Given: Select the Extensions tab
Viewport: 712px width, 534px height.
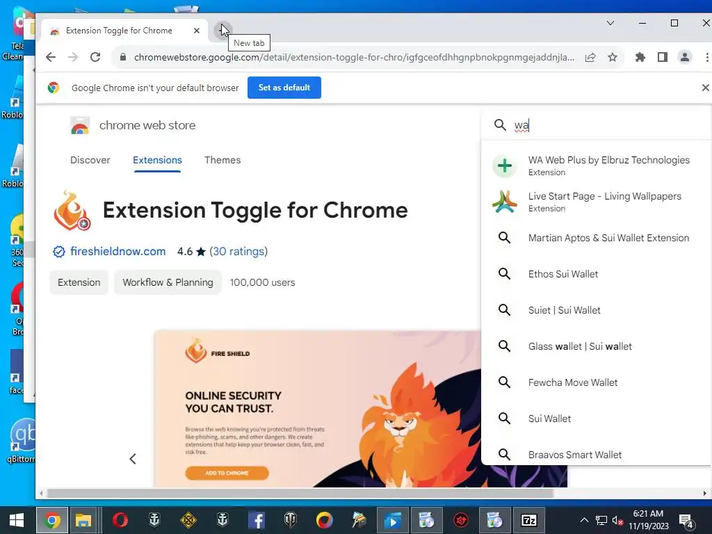Looking at the screenshot, I should pyautogui.click(x=157, y=161).
